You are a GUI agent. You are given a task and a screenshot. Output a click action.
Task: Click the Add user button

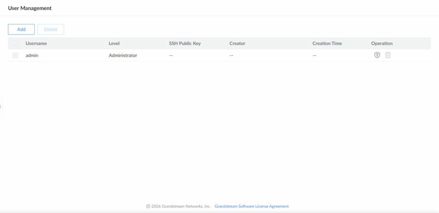pos(21,30)
